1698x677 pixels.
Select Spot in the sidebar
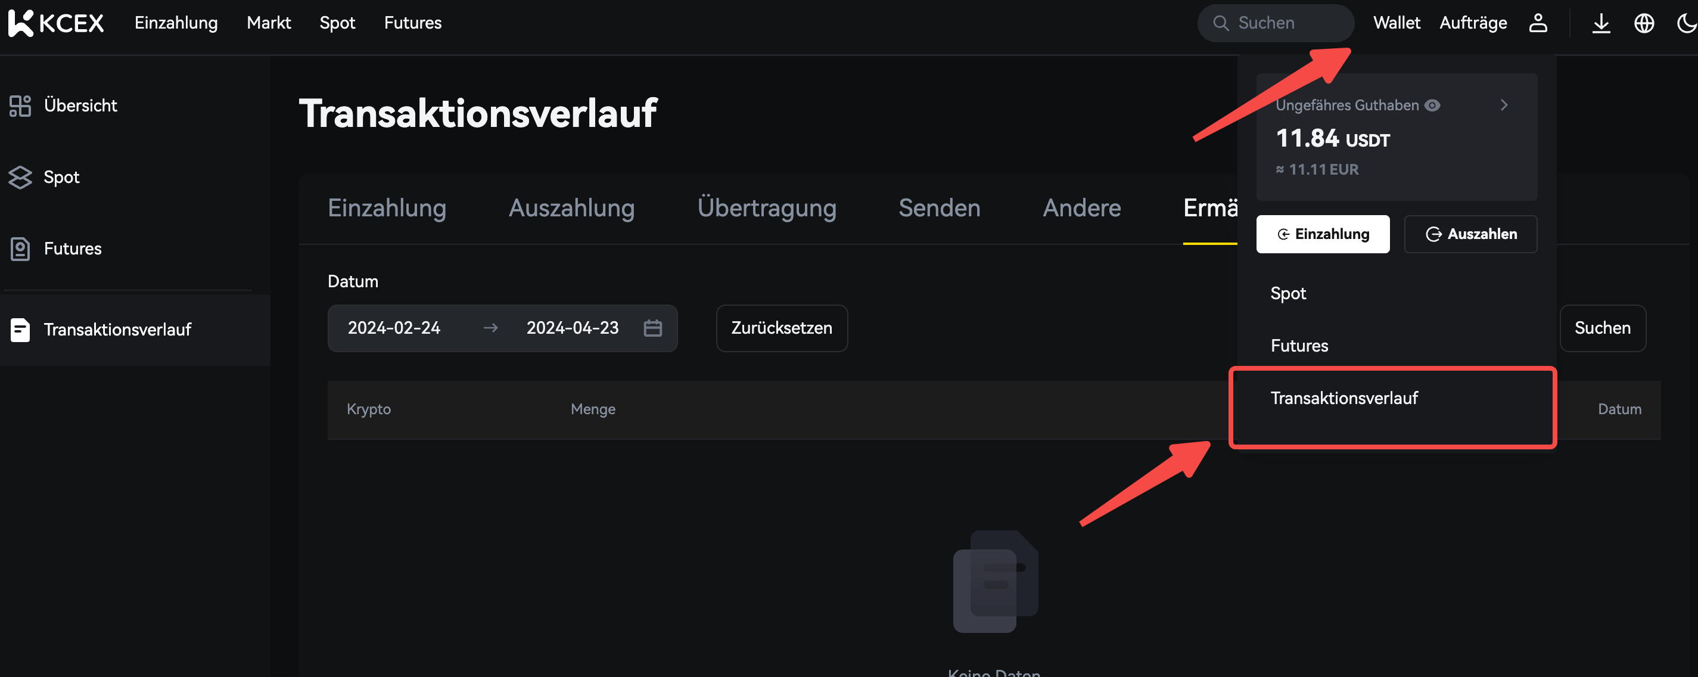point(61,176)
